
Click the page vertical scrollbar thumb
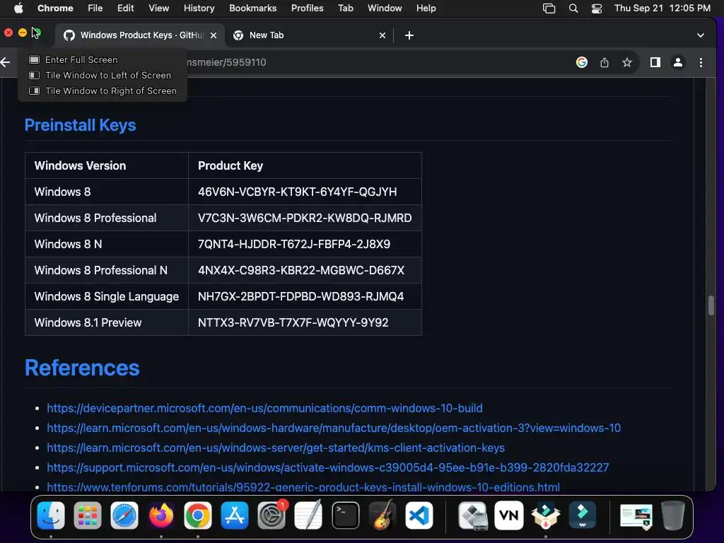click(711, 305)
